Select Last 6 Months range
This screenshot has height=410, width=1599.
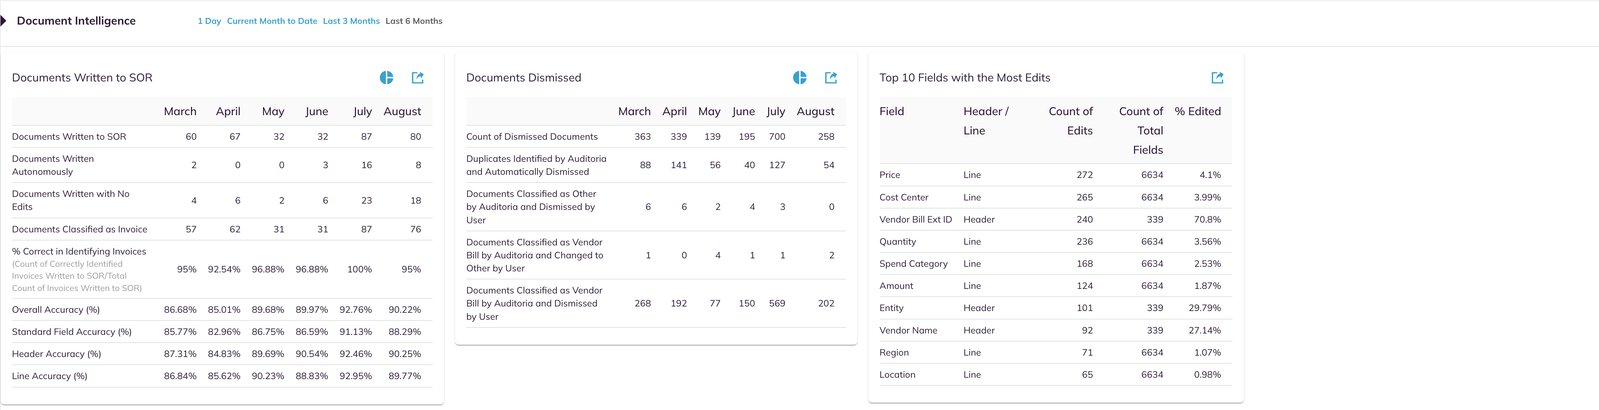[x=414, y=21]
